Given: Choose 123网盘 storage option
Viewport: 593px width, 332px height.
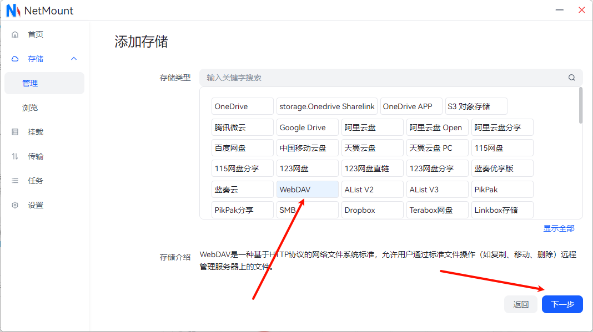Looking at the screenshot, I should 308,168.
